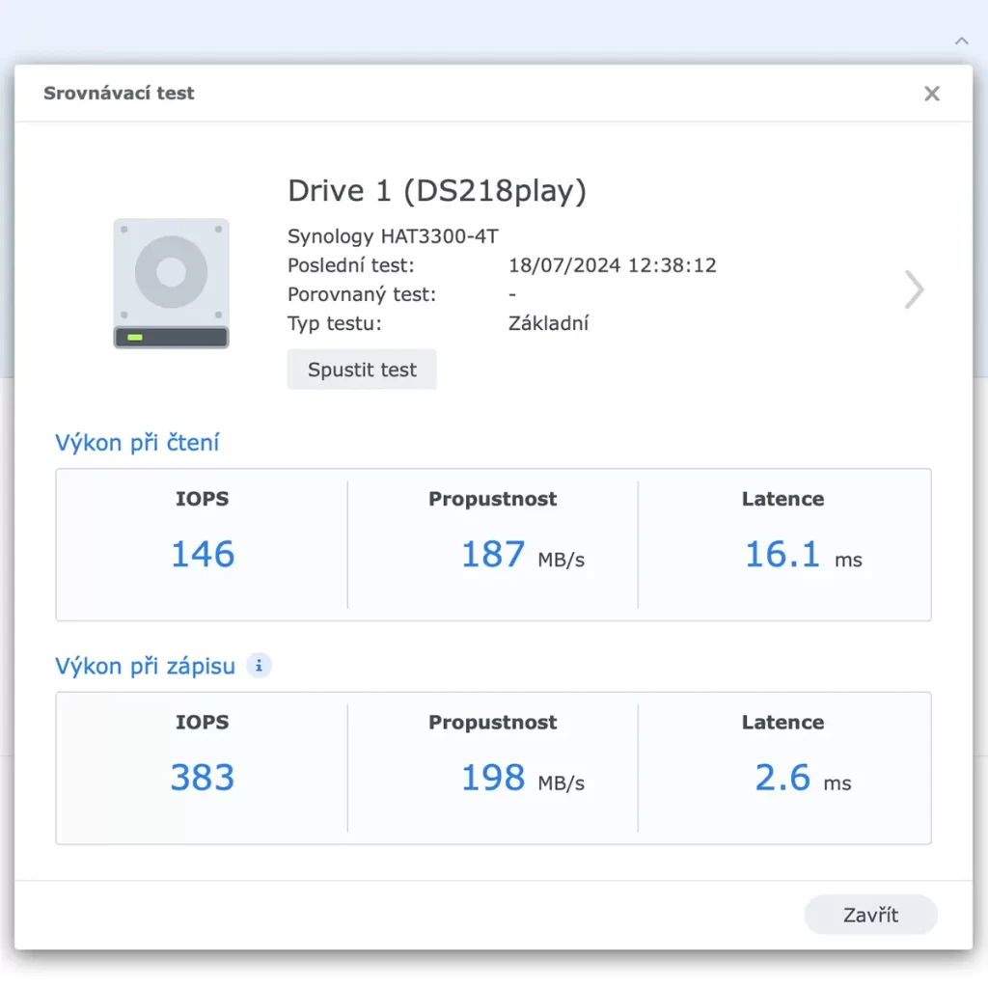Select the Drive 1 (DS218play) title
The width and height of the screenshot is (988, 988).
(x=437, y=190)
